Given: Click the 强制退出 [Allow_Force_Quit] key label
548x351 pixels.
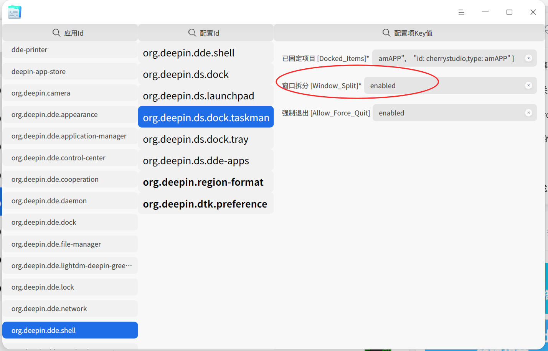Looking at the screenshot, I should coord(326,113).
